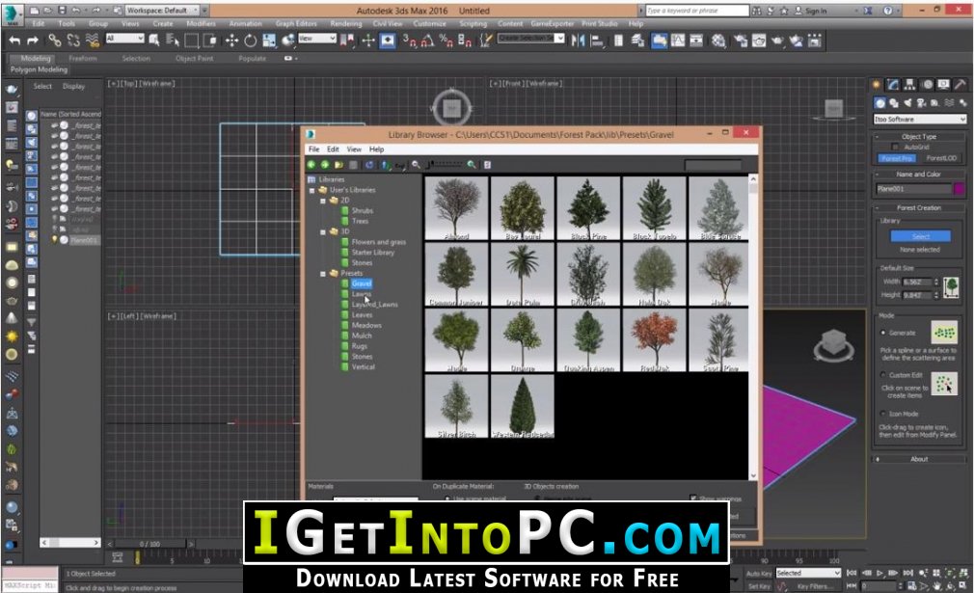
Task: Select the Geometry category icon
Action: click(879, 103)
